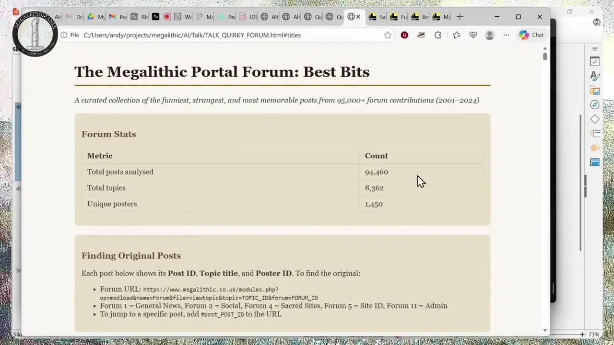Screen dimensions: 614x345
Task: Open the Settings and more menu
Action: click(x=506, y=35)
